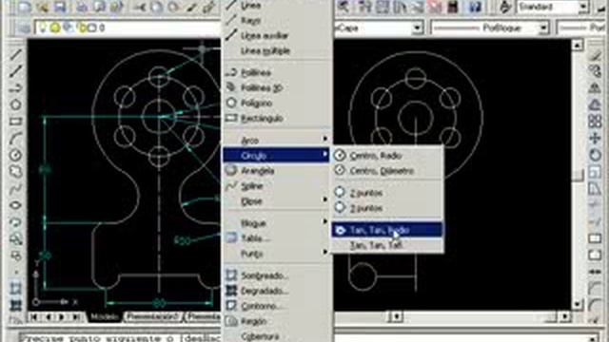The width and height of the screenshot is (609, 342).
Task: Switch to the Modelo tab
Action: tap(105, 316)
